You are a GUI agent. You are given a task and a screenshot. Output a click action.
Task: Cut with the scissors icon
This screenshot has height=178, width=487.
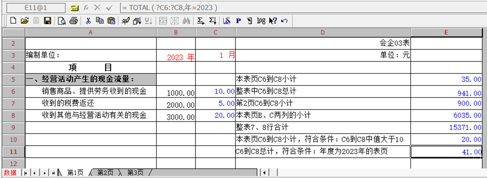coord(88,21)
